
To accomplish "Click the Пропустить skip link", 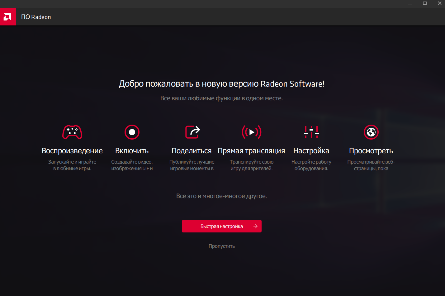I will pyautogui.click(x=222, y=246).
